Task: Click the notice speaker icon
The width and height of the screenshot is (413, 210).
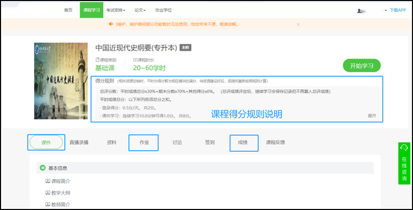Action: click(111, 24)
